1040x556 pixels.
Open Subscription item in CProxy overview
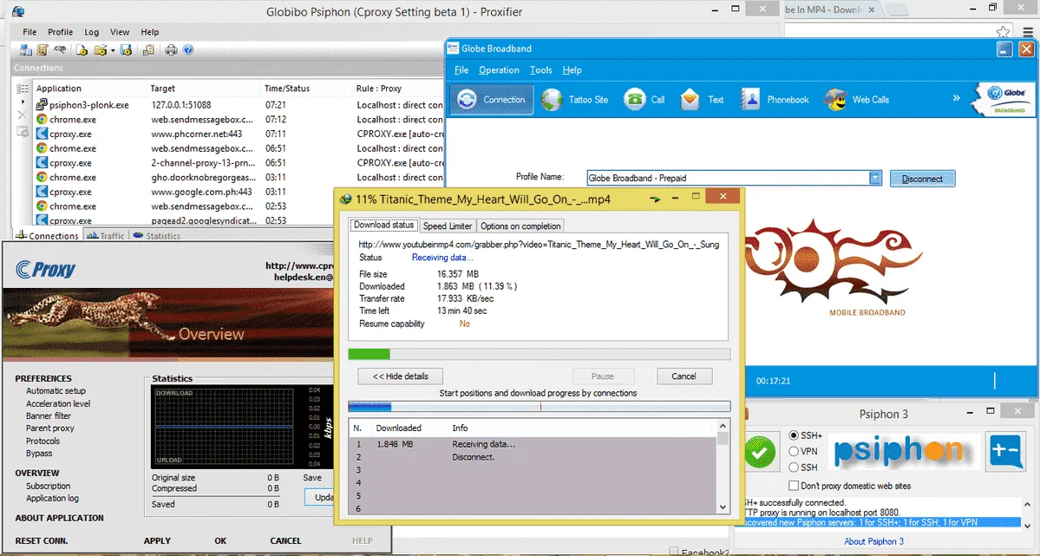[x=48, y=486]
